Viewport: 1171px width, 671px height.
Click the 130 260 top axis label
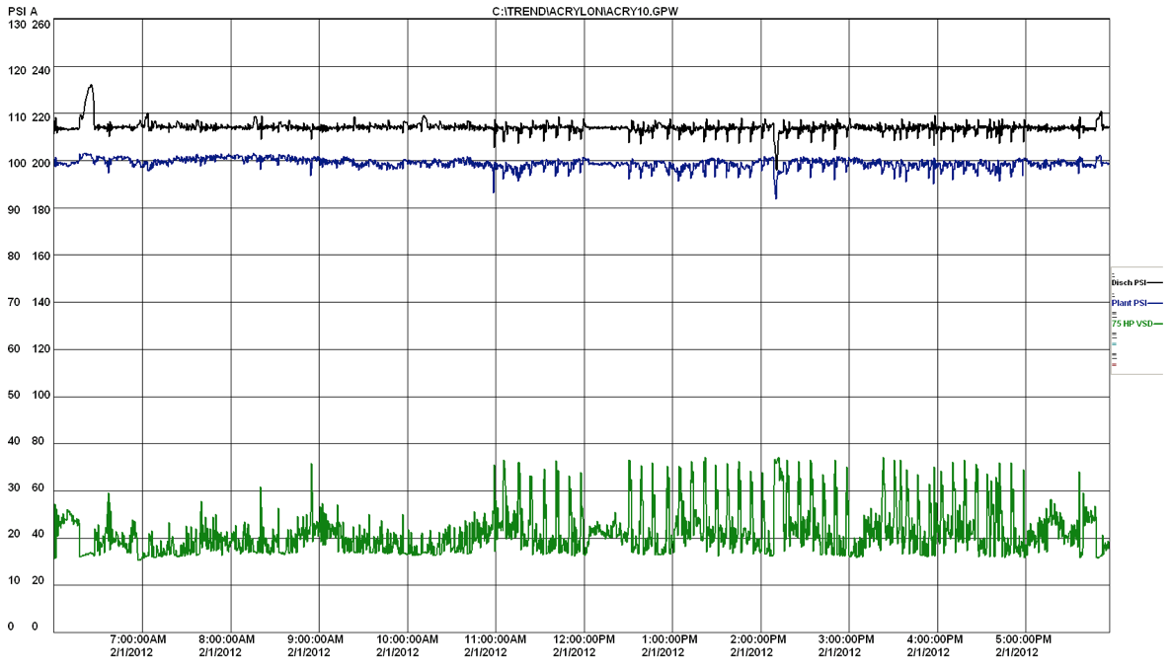[x=29, y=25]
